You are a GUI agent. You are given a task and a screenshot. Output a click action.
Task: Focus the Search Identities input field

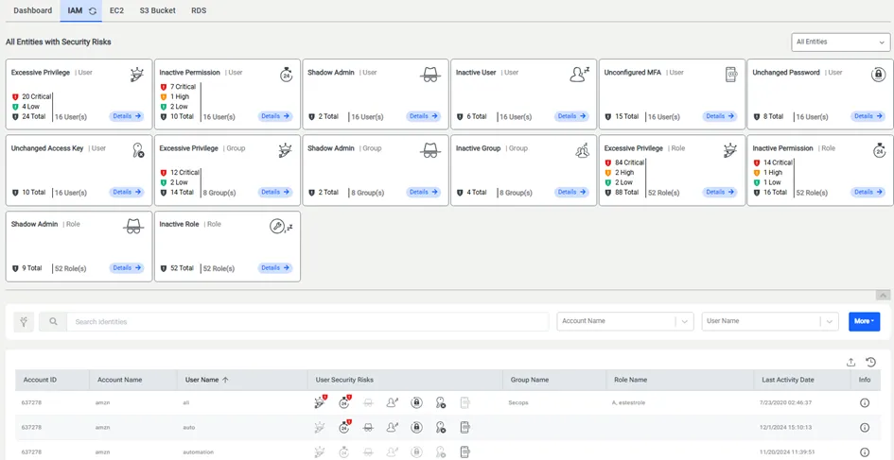pyautogui.click(x=307, y=322)
